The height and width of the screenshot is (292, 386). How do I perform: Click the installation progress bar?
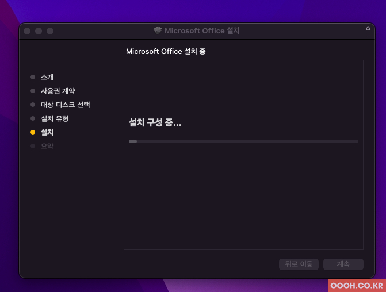[243, 141]
